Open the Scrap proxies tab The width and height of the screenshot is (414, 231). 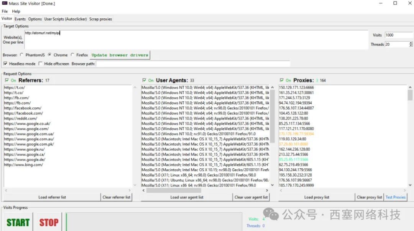pyautogui.click(x=100, y=19)
